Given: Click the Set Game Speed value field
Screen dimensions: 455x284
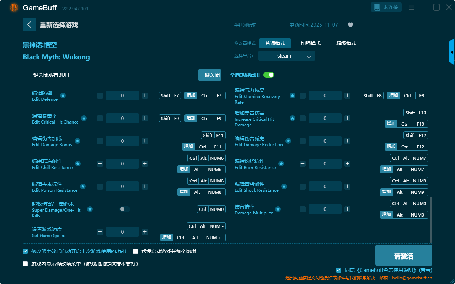Looking at the screenshot, I should [122, 232].
